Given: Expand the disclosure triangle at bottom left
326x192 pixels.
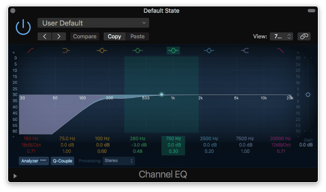Looking at the screenshot, I should pos(15,176).
